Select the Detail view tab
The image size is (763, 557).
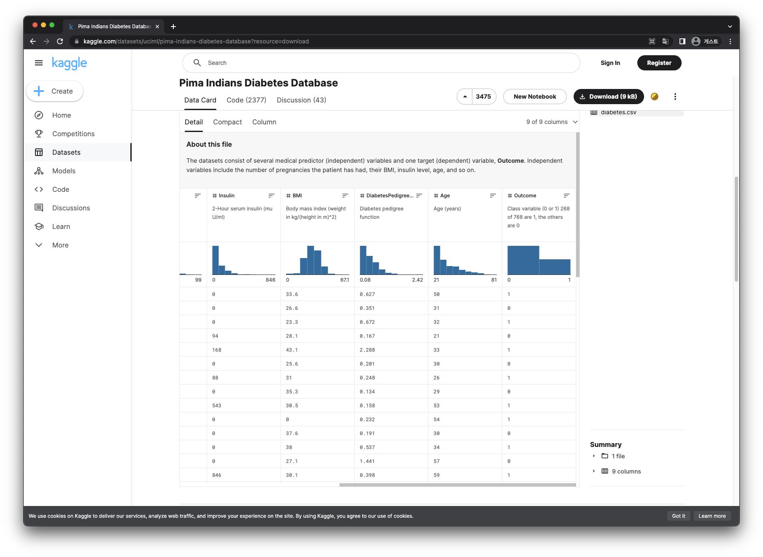tap(194, 122)
